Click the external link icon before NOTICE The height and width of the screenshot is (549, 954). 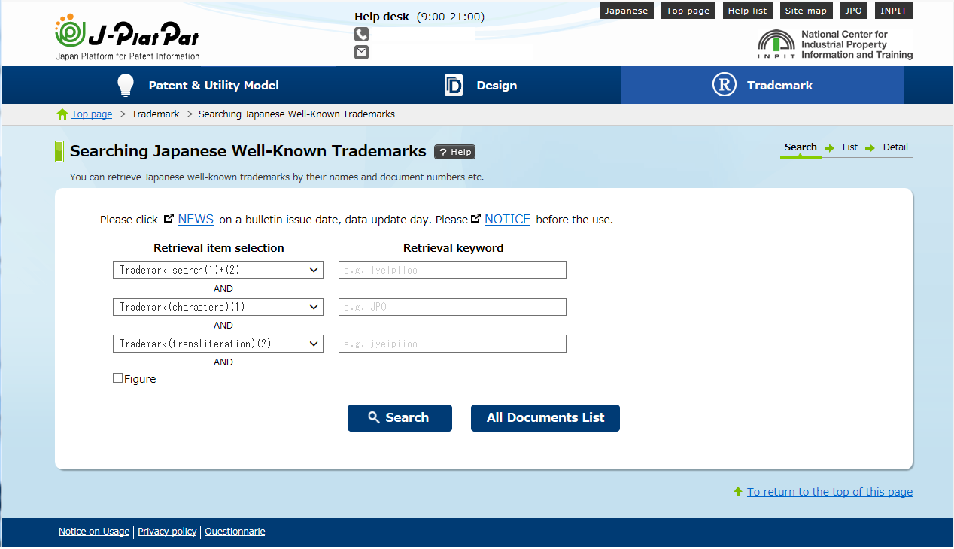click(475, 219)
